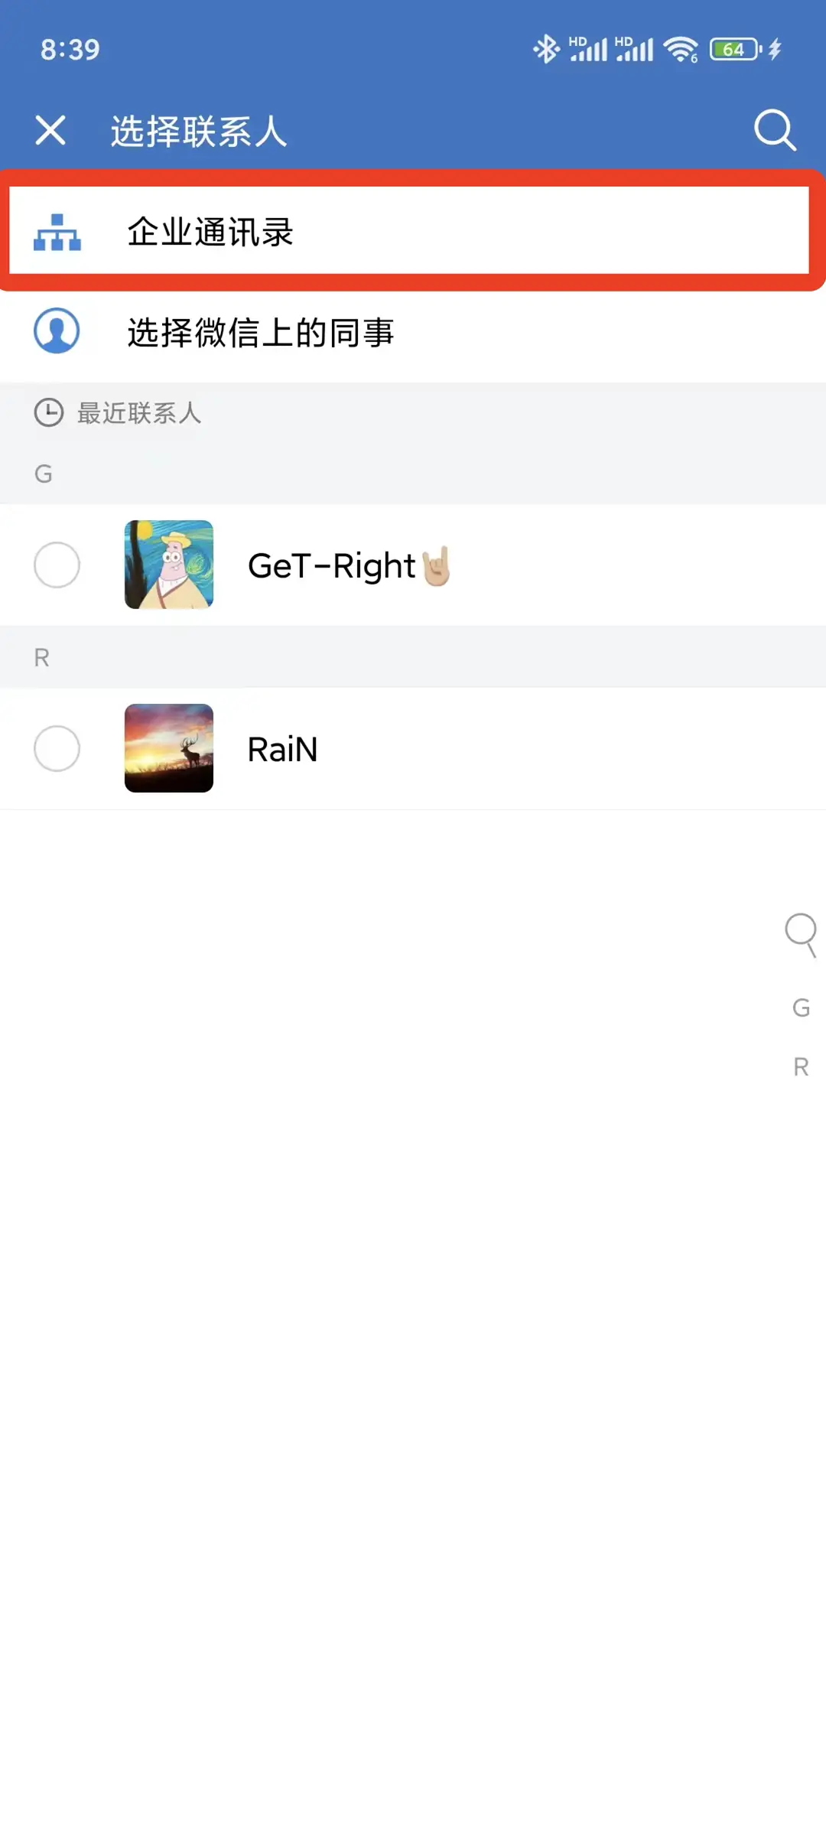Tap the battery indicator icon

click(x=736, y=50)
